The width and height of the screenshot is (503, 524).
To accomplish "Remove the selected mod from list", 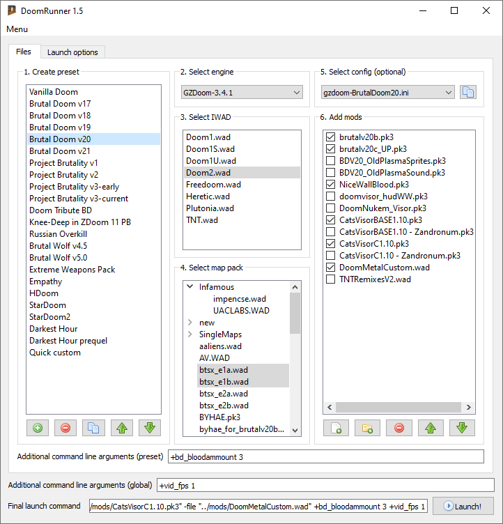I will click(399, 428).
